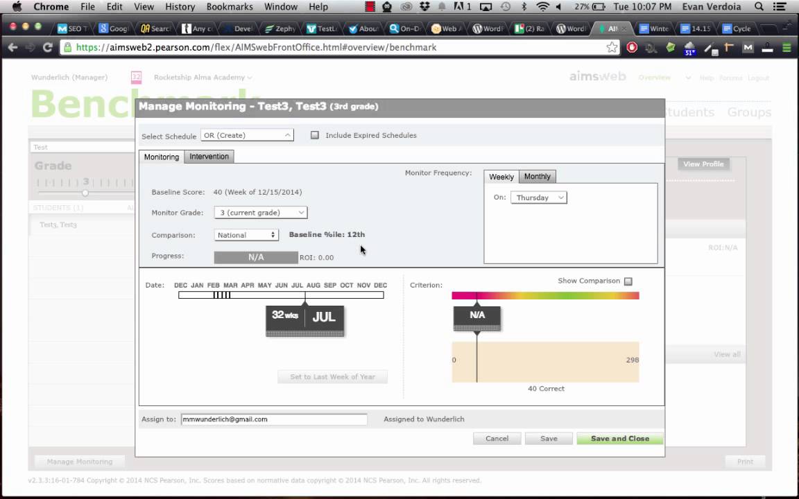Click the 0 to 298 score range bar

click(x=545, y=362)
